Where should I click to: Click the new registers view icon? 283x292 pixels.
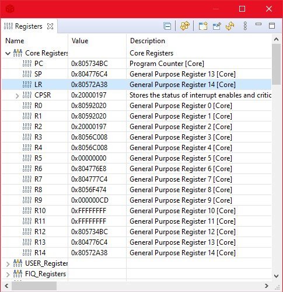[x=203, y=26]
